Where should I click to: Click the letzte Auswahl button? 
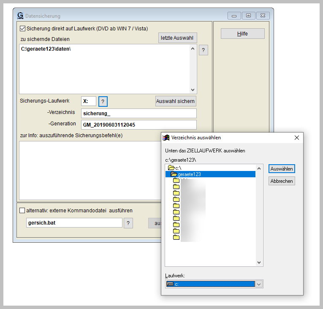coord(177,38)
